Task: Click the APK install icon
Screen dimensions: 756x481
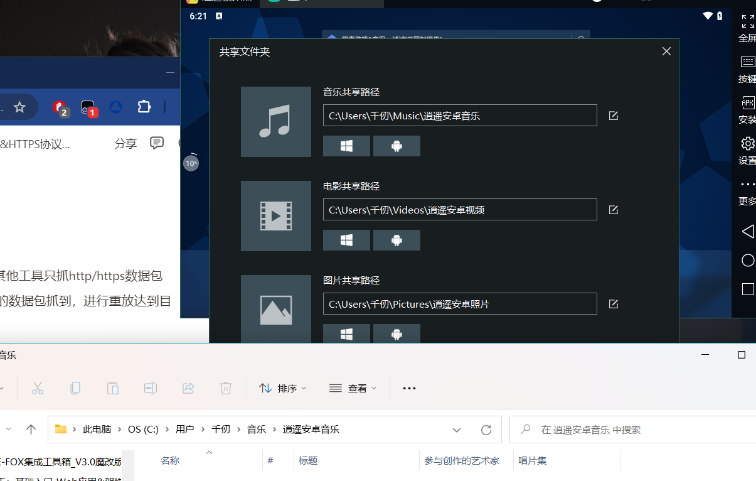Action: (748, 103)
